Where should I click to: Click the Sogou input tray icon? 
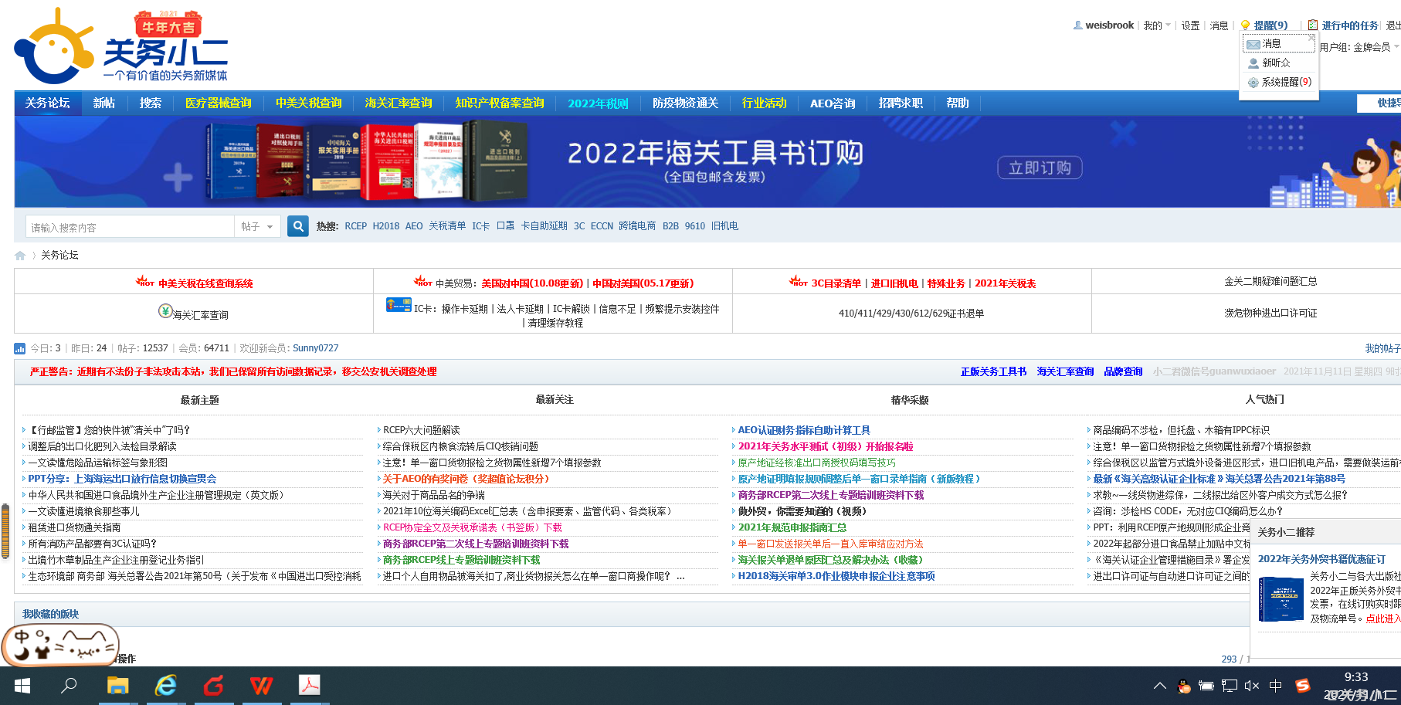point(1303,686)
